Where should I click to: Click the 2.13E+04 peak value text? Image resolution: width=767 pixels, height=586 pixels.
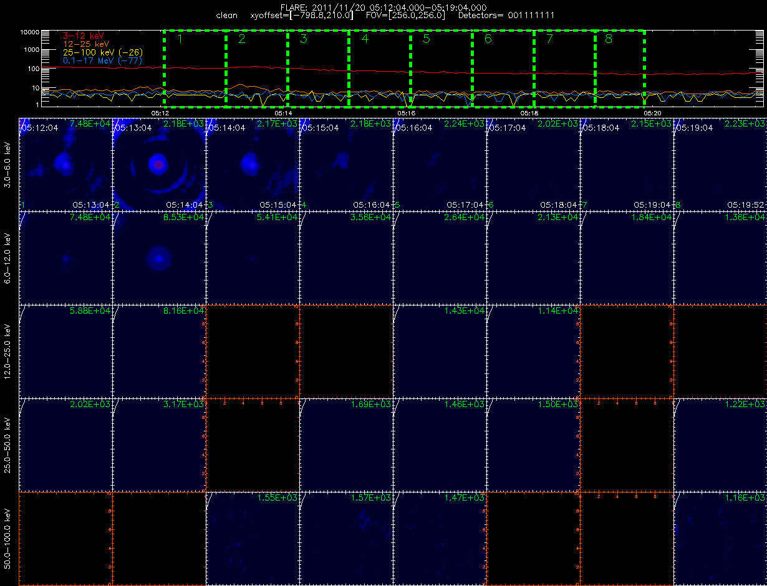pos(558,217)
